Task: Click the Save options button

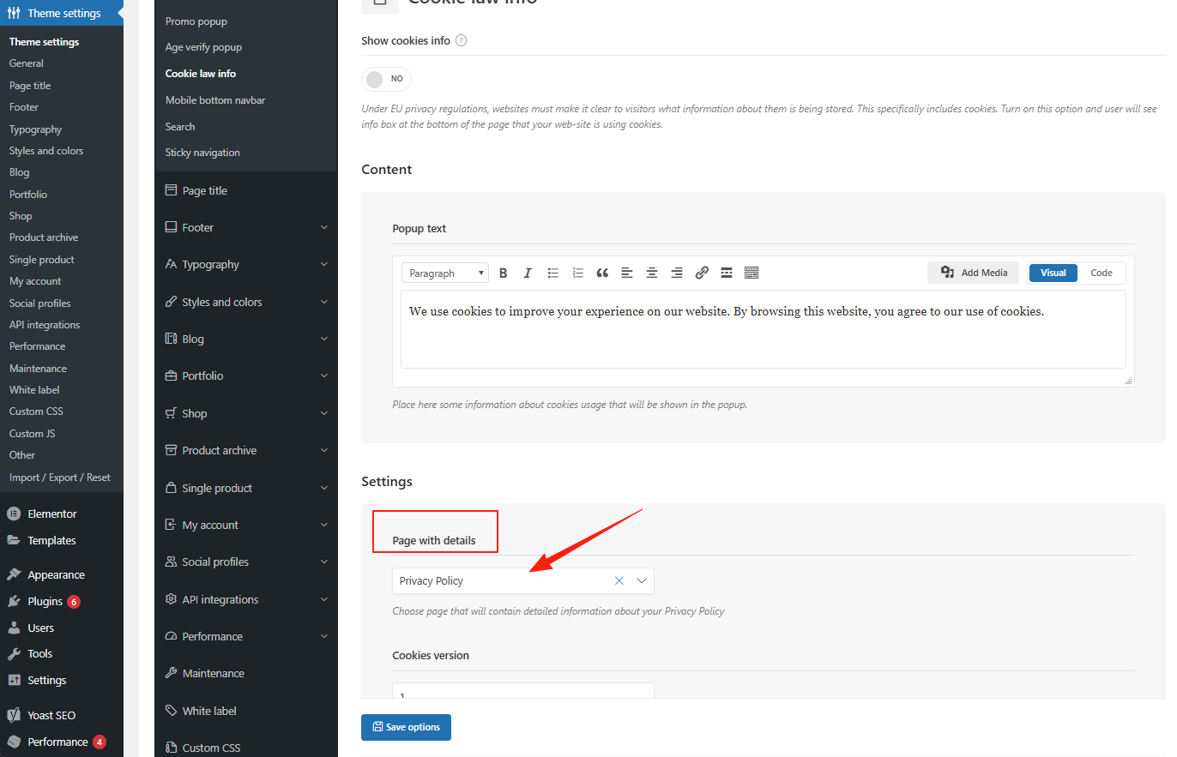Action: click(x=406, y=727)
